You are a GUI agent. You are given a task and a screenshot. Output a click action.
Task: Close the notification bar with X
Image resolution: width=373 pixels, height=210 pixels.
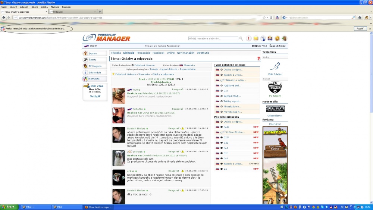370,29
